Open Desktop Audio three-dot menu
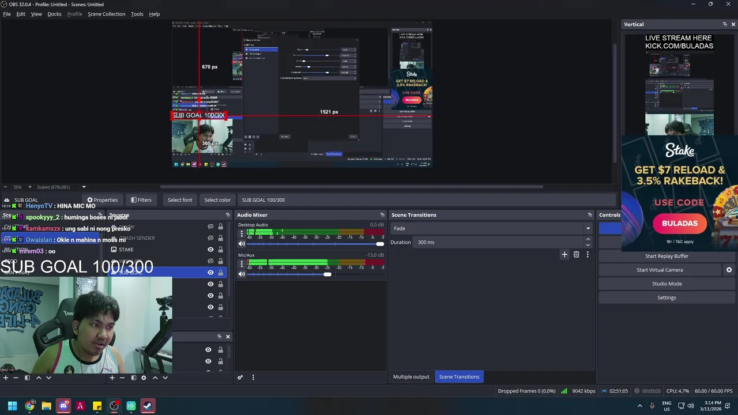This screenshot has height=415, width=738. 242,234
